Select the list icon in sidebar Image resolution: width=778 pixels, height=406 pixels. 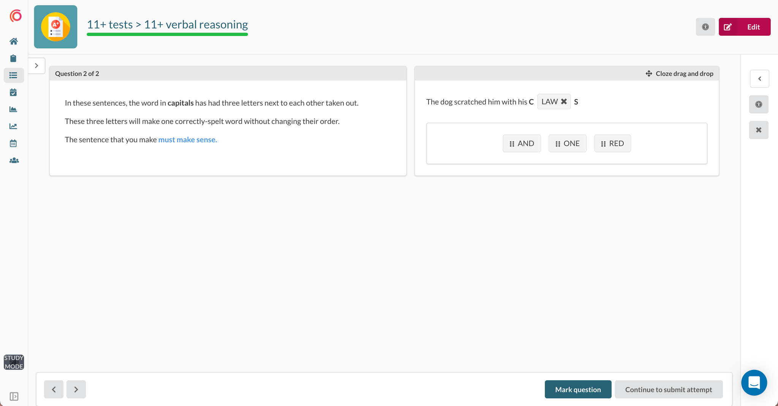tap(14, 76)
